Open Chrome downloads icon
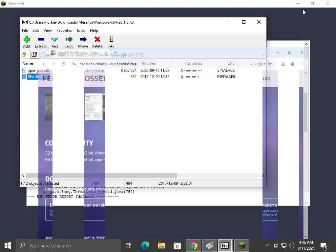Screen dimensions: 336x252 coord(283,64)
